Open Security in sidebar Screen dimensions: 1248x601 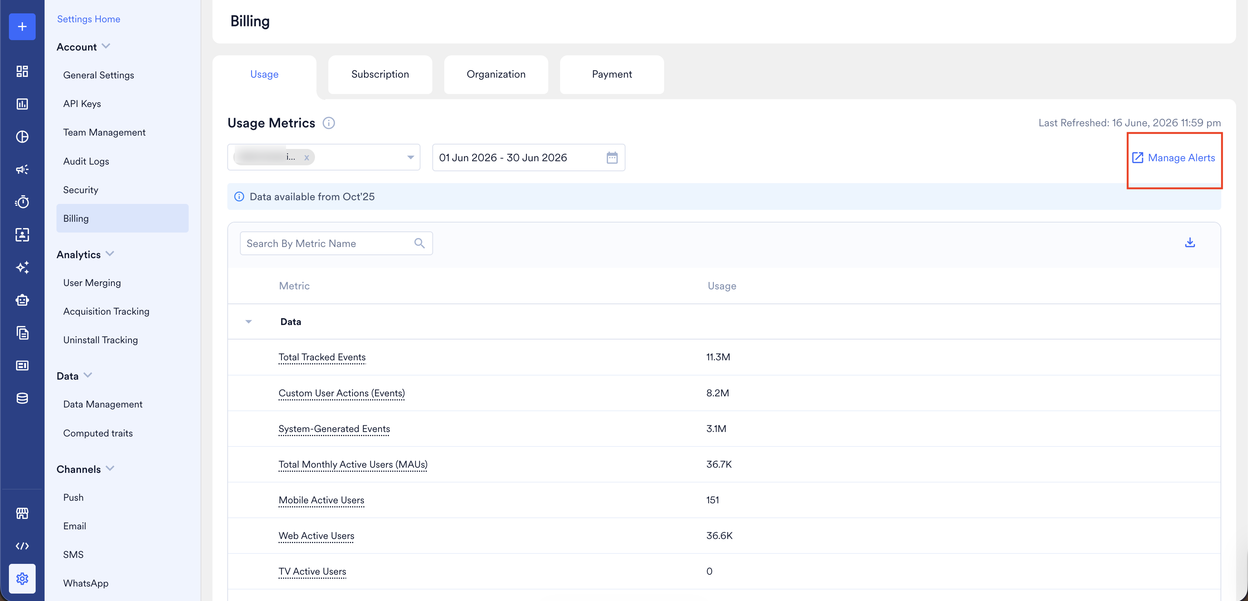coord(81,190)
